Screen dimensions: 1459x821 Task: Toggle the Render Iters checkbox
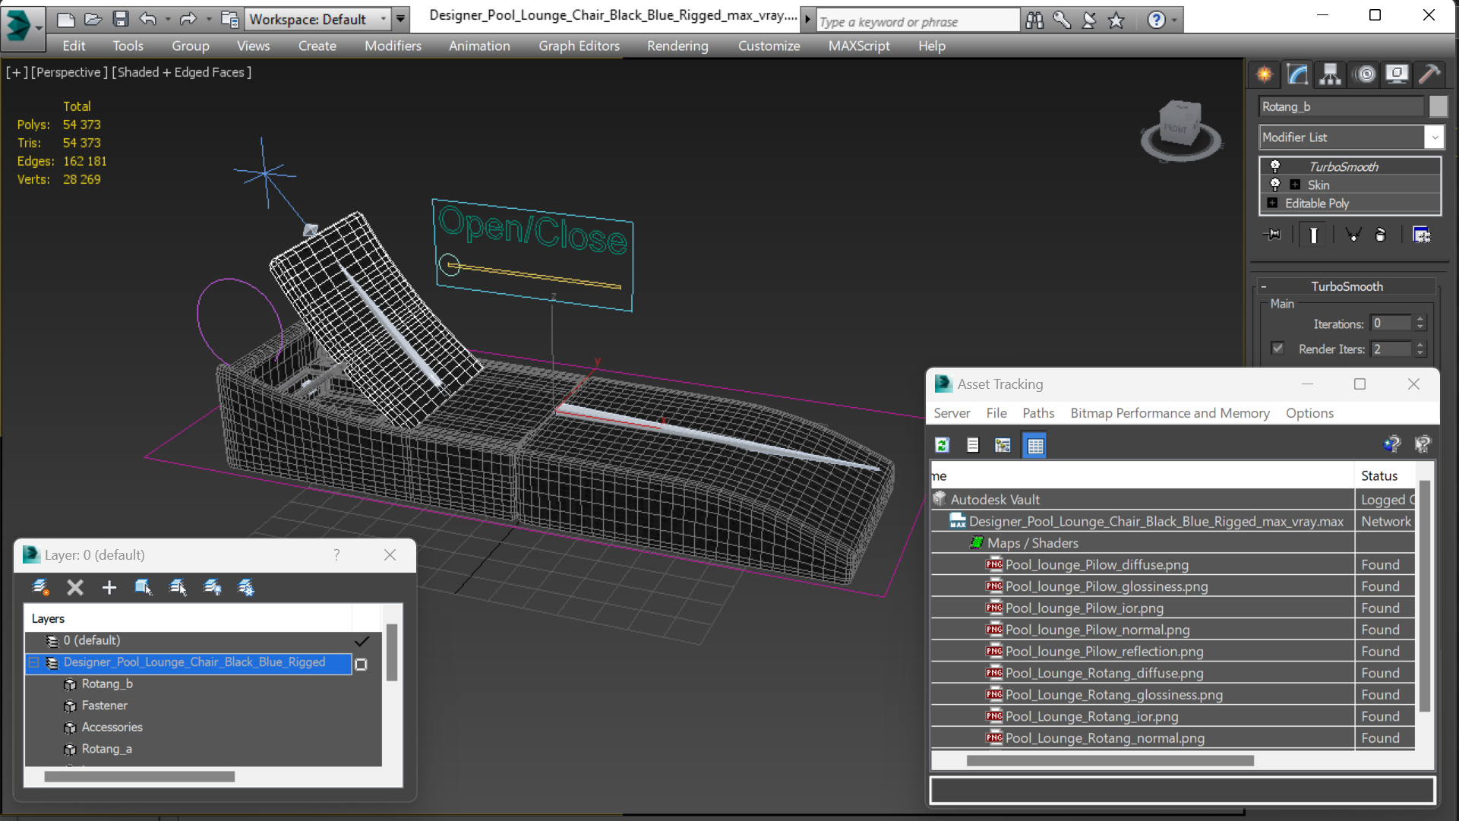[x=1277, y=349]
